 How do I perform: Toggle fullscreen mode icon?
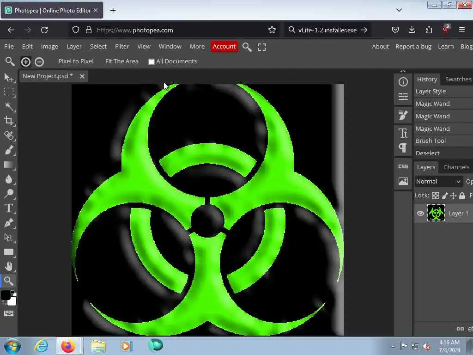tap(262, 47)
